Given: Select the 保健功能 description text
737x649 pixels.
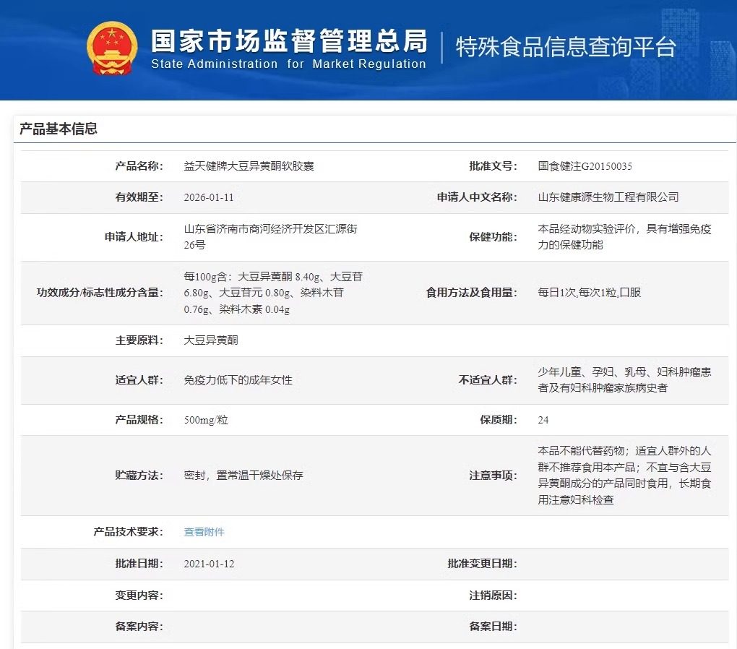Looking at the screenshot, I should (625, 236).
